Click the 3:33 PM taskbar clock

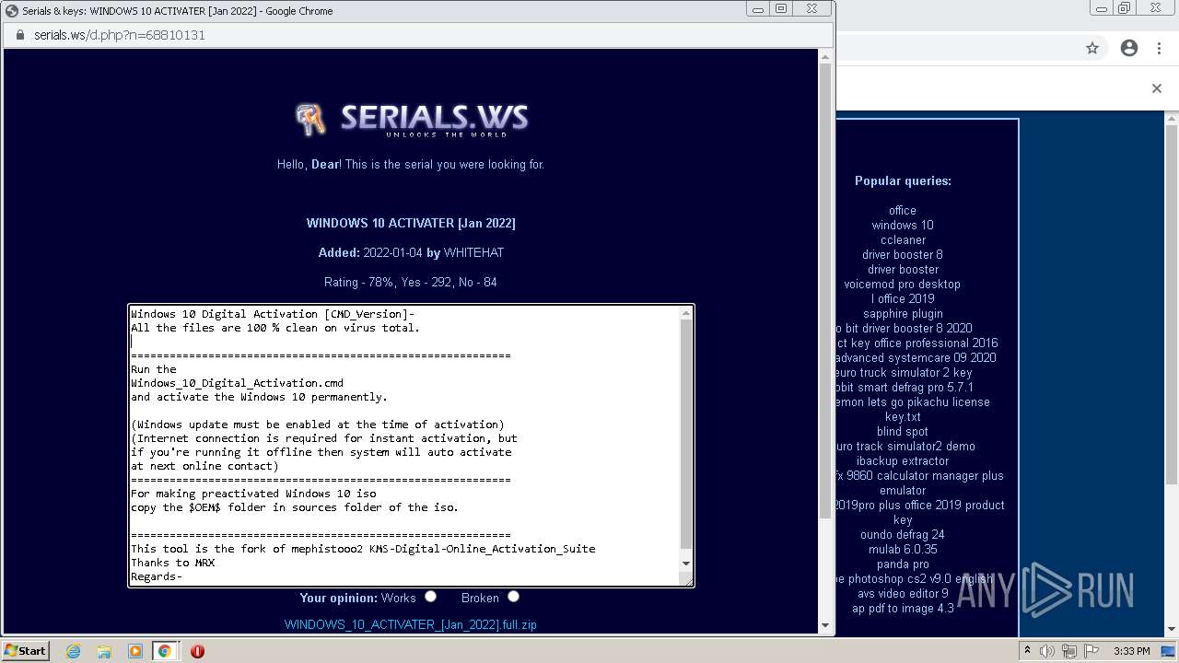tap(1131, 651)
